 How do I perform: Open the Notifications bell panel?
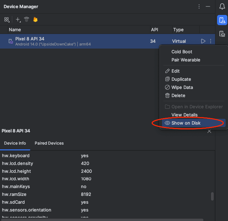coord(222,6)
